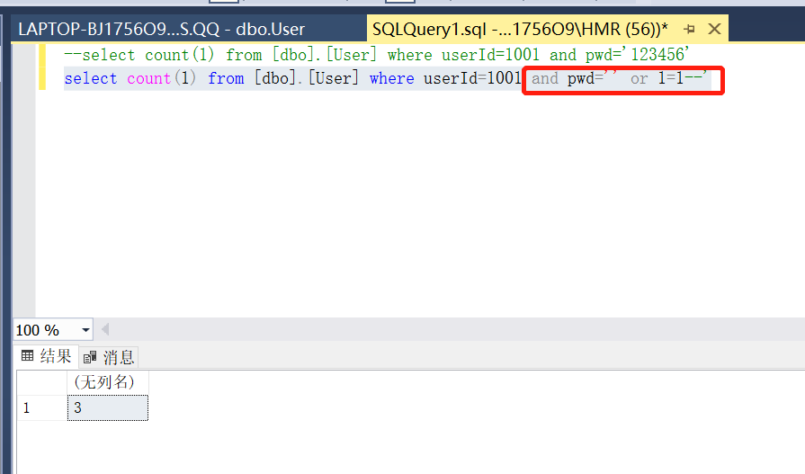This screenshot has width=805, height=474.
Task: Select row header 1 in results grid
Action: coord(42,407)
